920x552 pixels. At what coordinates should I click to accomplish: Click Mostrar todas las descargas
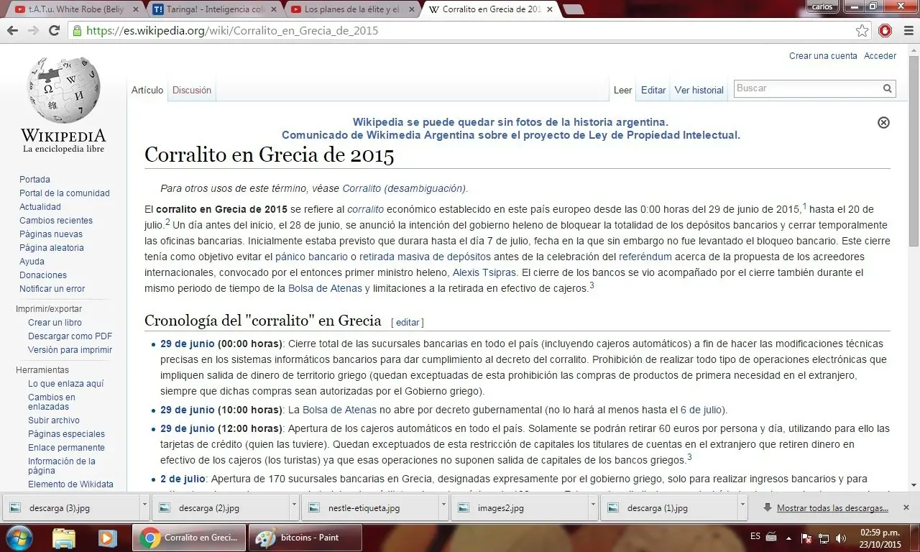[x=832, y=507]
